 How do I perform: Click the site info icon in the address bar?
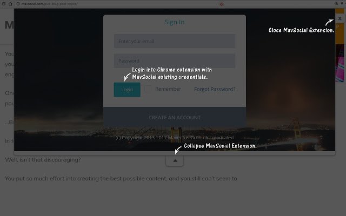tap(18, 4)
